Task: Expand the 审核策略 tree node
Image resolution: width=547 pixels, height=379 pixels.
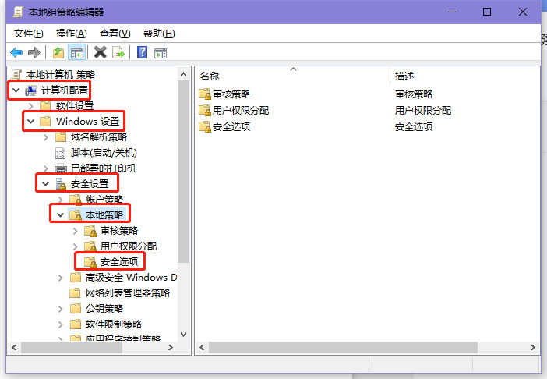Action: tap(76, 231)
